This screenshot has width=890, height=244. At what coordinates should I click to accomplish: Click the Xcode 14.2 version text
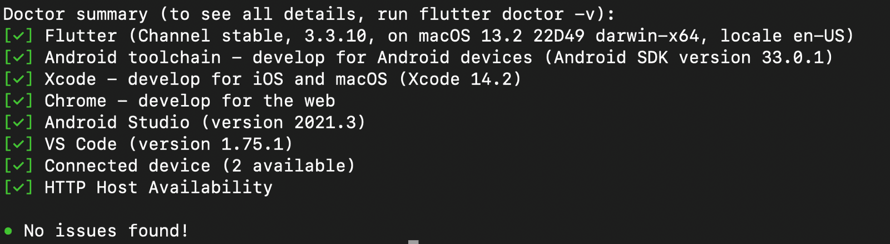460,79
